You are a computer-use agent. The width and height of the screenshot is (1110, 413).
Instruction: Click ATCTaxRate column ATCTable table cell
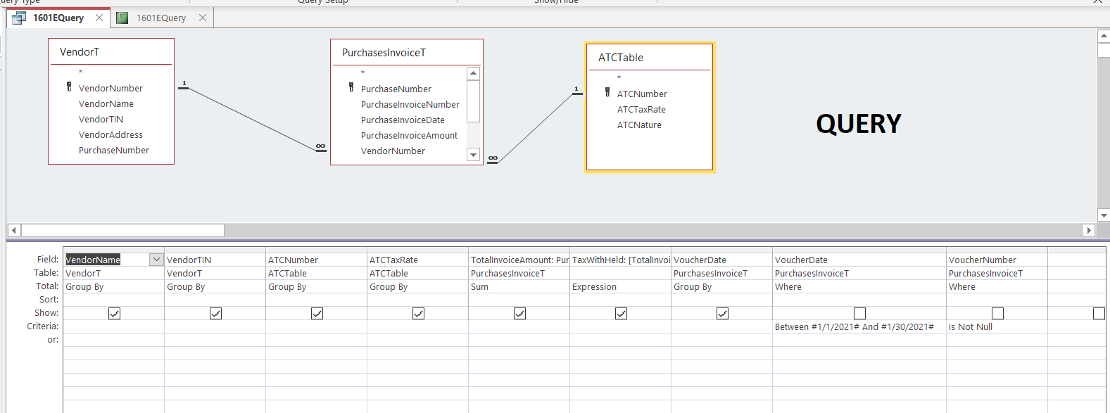click(417, 273)
